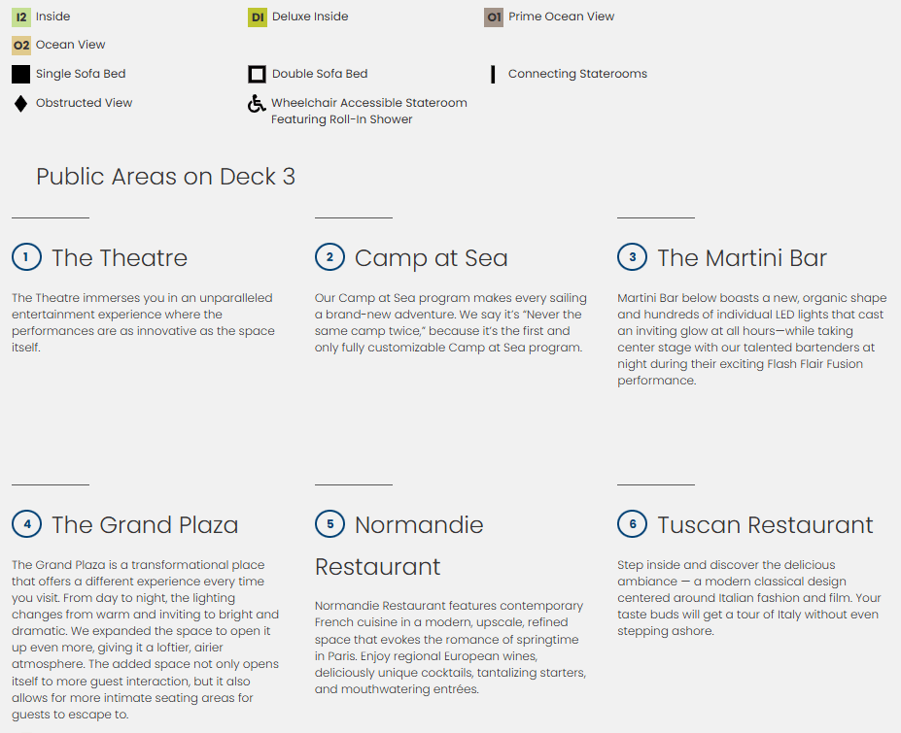This screenshot has width=901, height=733.
Task: Click the number 3 circle beside The Martini Bar
Action: [632, 257]
